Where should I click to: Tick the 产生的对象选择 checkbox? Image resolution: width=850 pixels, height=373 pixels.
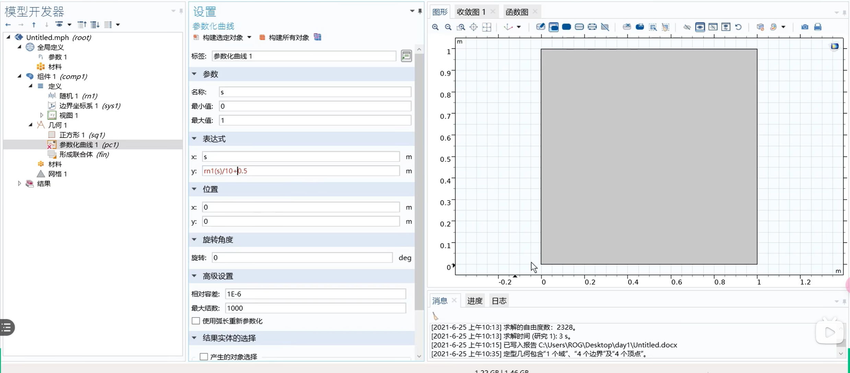[x=204, y=357]
